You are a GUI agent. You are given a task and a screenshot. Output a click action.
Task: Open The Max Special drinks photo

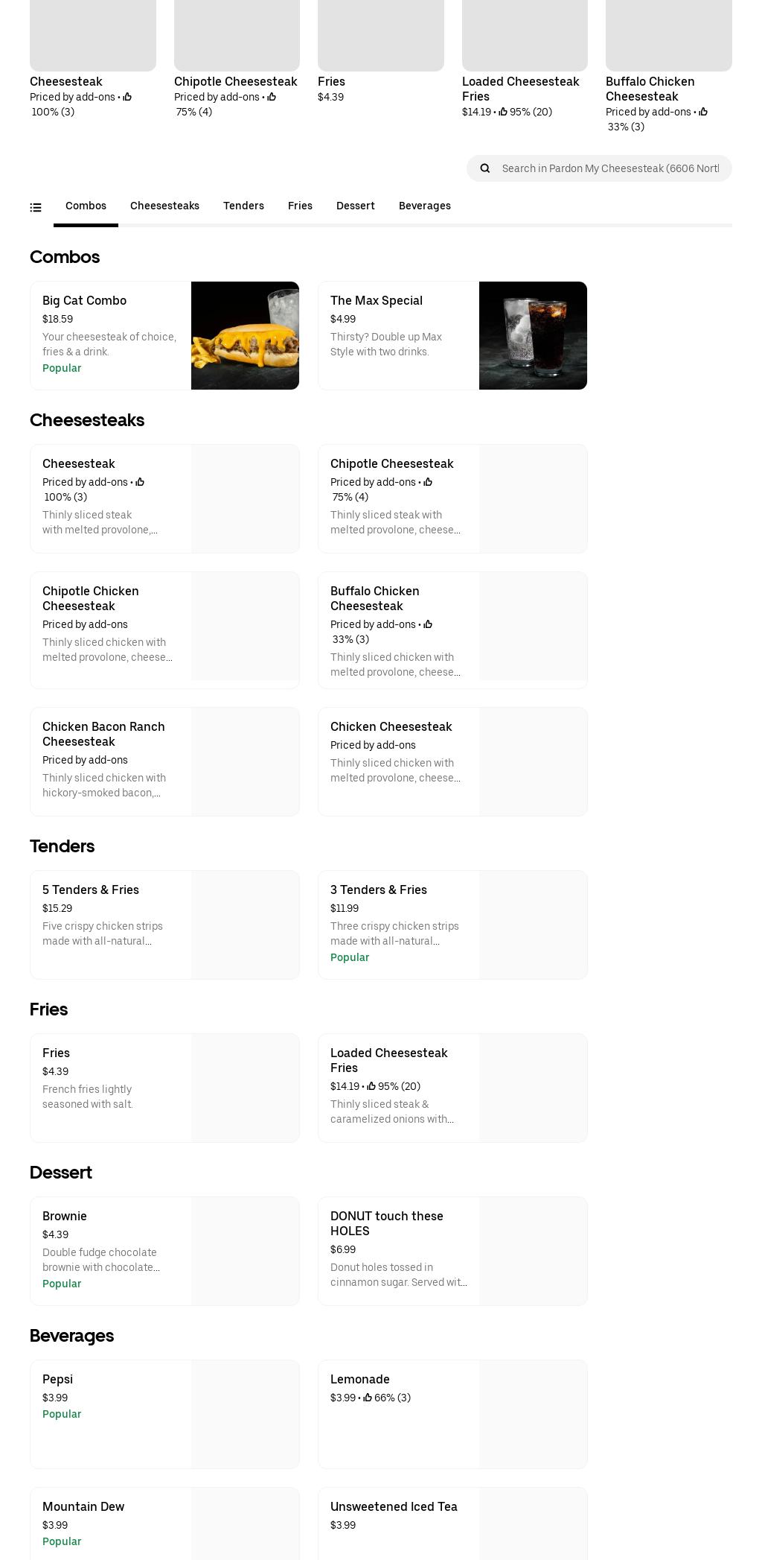[533, 335]
